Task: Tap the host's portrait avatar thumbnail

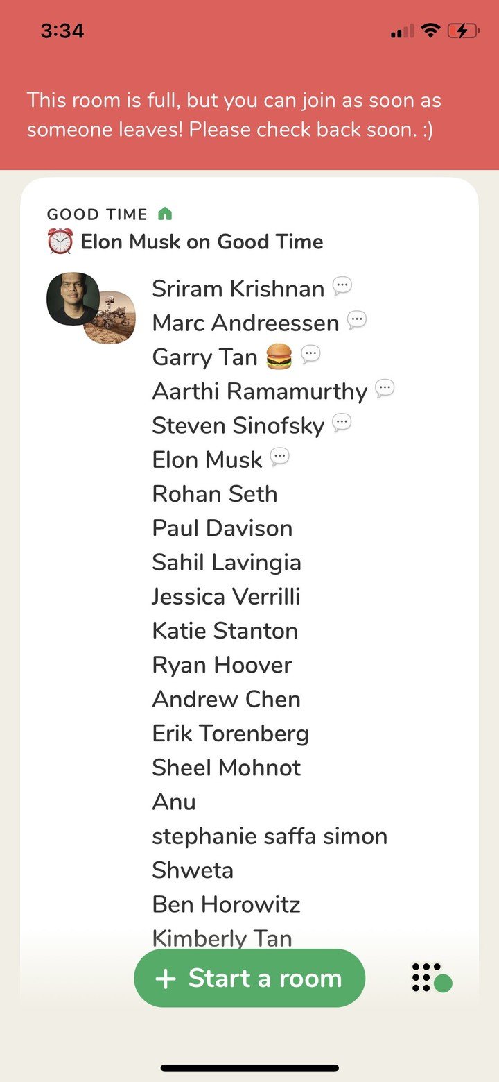Action: click(71, 298)
